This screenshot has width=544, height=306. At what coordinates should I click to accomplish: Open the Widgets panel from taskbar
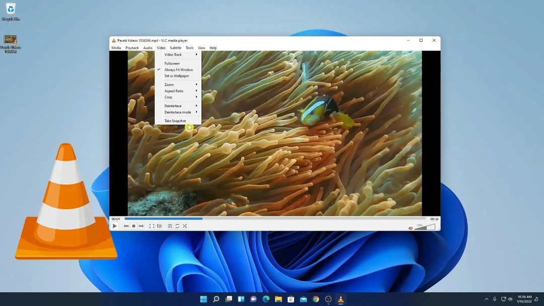click(x=241, y=299)
